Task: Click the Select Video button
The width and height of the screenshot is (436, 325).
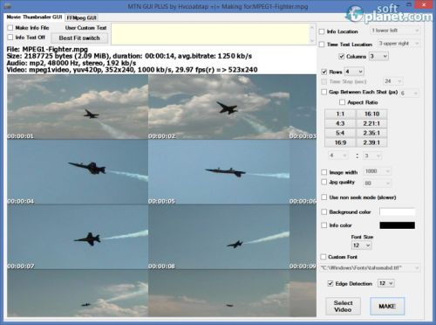Action: coord(343,306)
